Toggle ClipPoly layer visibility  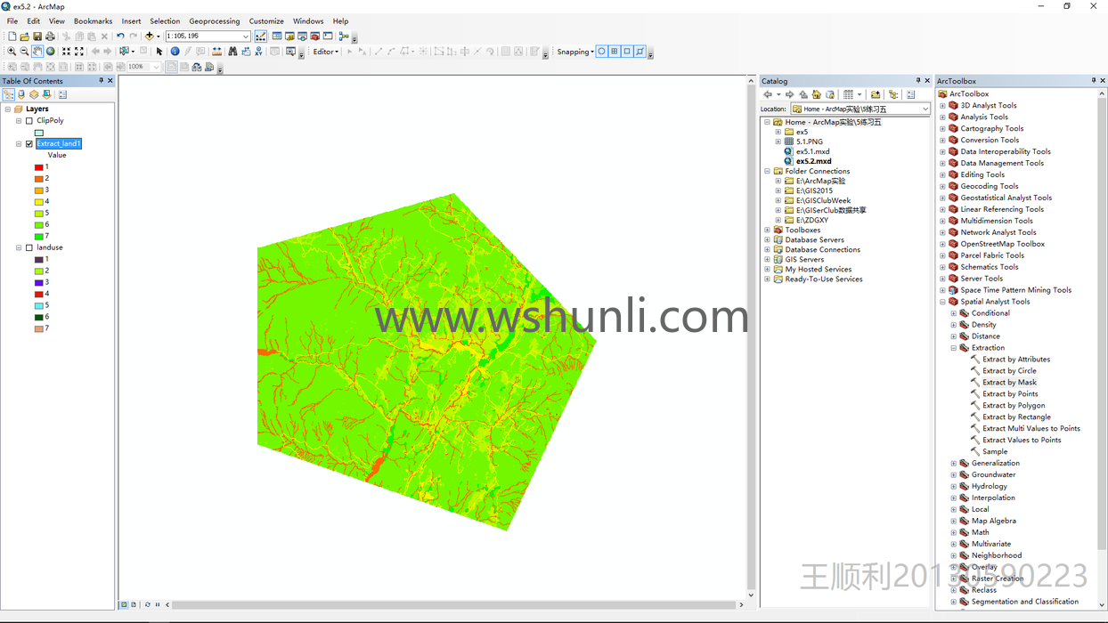(29, 120)
